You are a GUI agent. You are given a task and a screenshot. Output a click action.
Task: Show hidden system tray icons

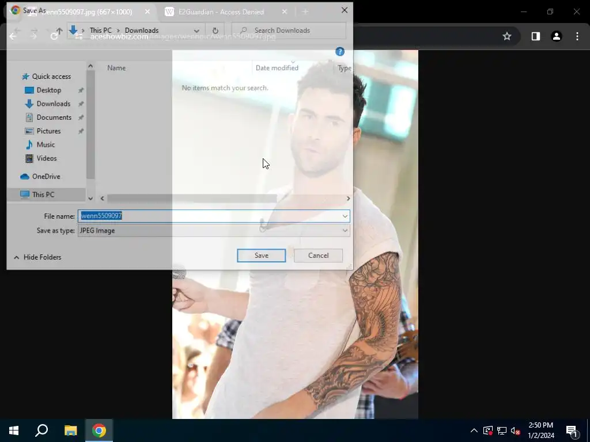tap(474, 430)
